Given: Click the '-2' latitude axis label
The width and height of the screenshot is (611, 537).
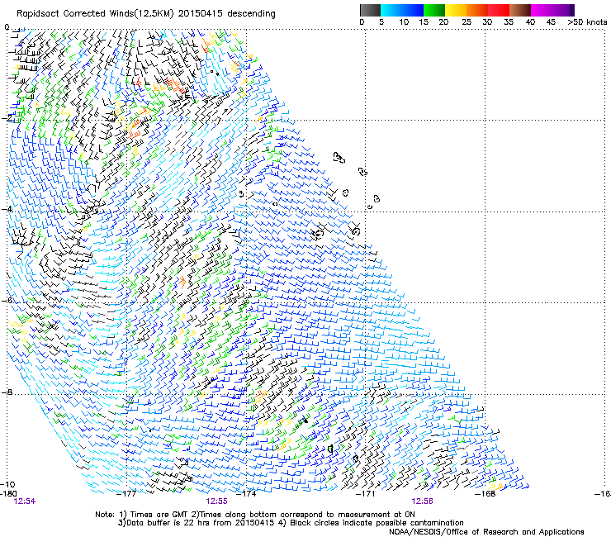Looking at the screenshot, I should coord(7,118).
